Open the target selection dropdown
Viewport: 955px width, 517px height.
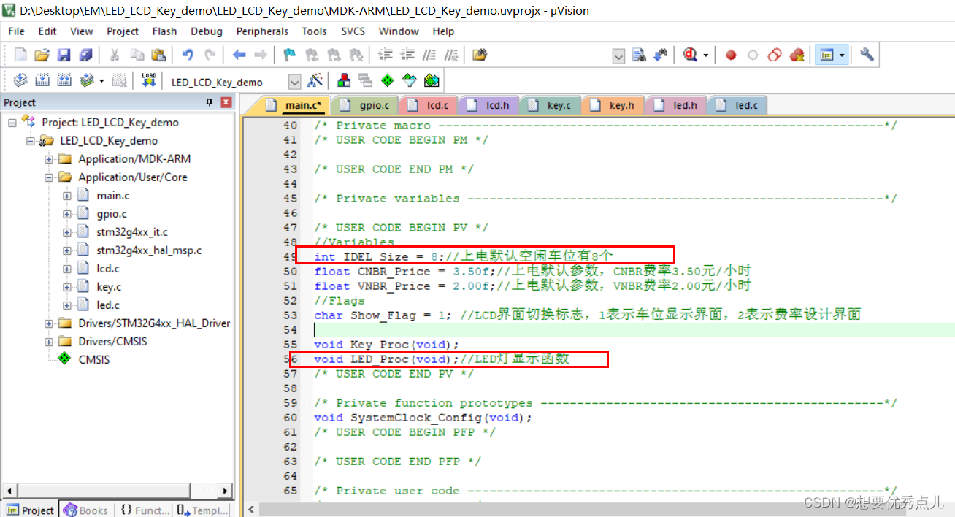coord(294,81)
